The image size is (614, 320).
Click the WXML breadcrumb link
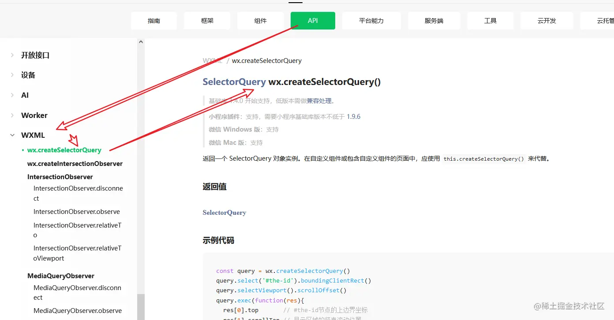[212, 60]
